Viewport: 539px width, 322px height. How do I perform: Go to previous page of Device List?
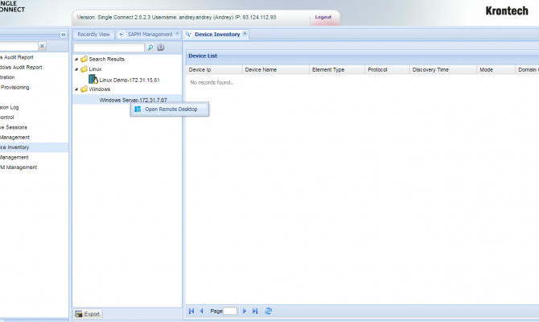point(202,311)
